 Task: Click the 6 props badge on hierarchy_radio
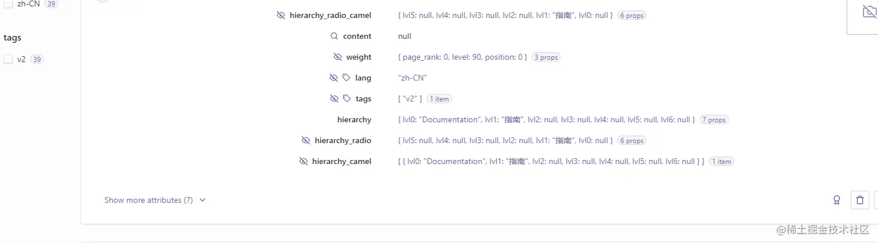click(631, 141)
